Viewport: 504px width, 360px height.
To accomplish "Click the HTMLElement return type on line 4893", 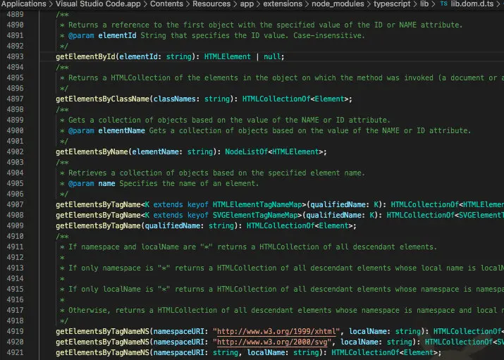I will pyautogui.click(x=227, y=56).
